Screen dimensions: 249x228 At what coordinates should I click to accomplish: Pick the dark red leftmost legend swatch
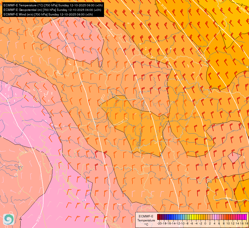(158, 217)
